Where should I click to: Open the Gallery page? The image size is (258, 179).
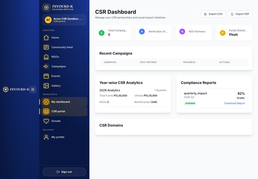(x=64, y=86)
